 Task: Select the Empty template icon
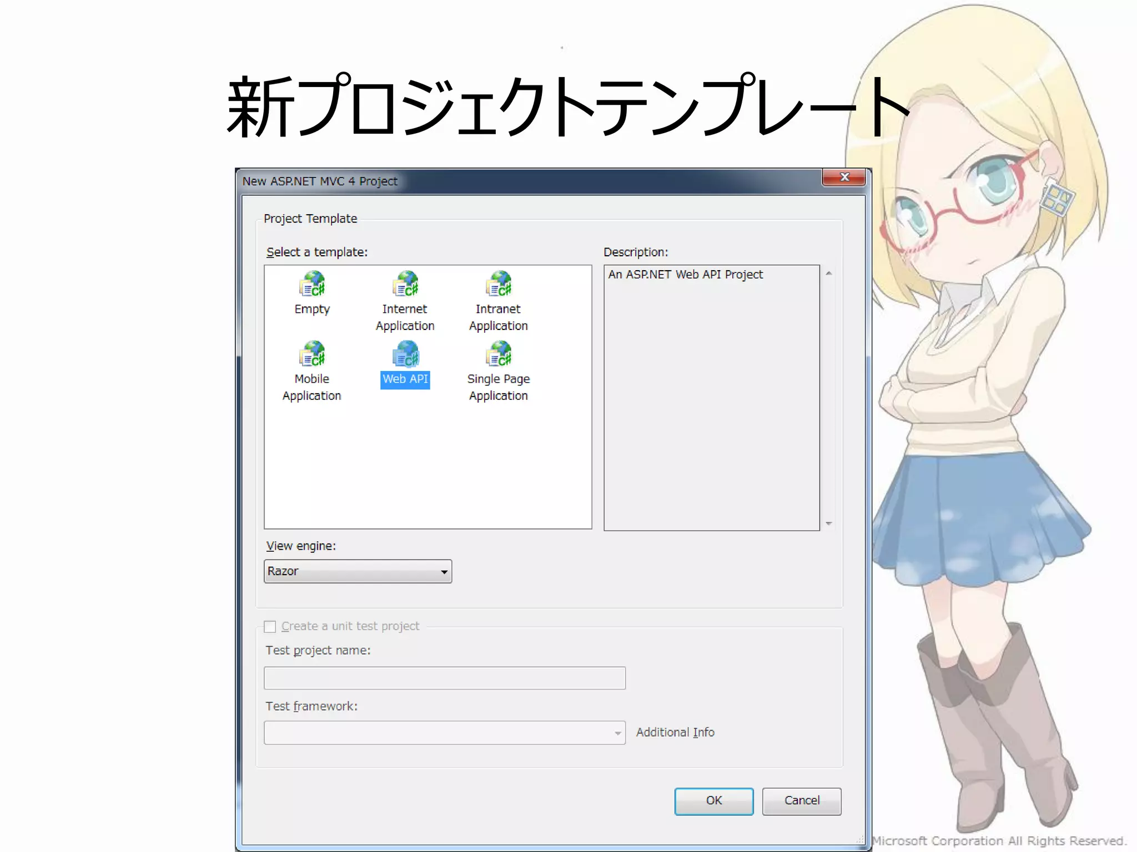(312, 284)
